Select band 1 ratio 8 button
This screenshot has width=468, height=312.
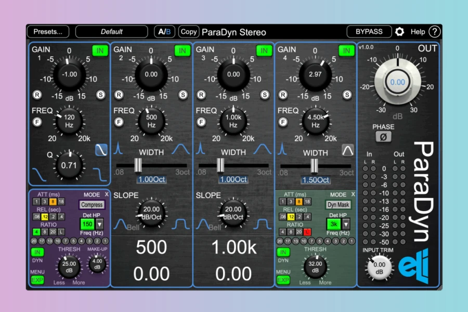(45, 232)
